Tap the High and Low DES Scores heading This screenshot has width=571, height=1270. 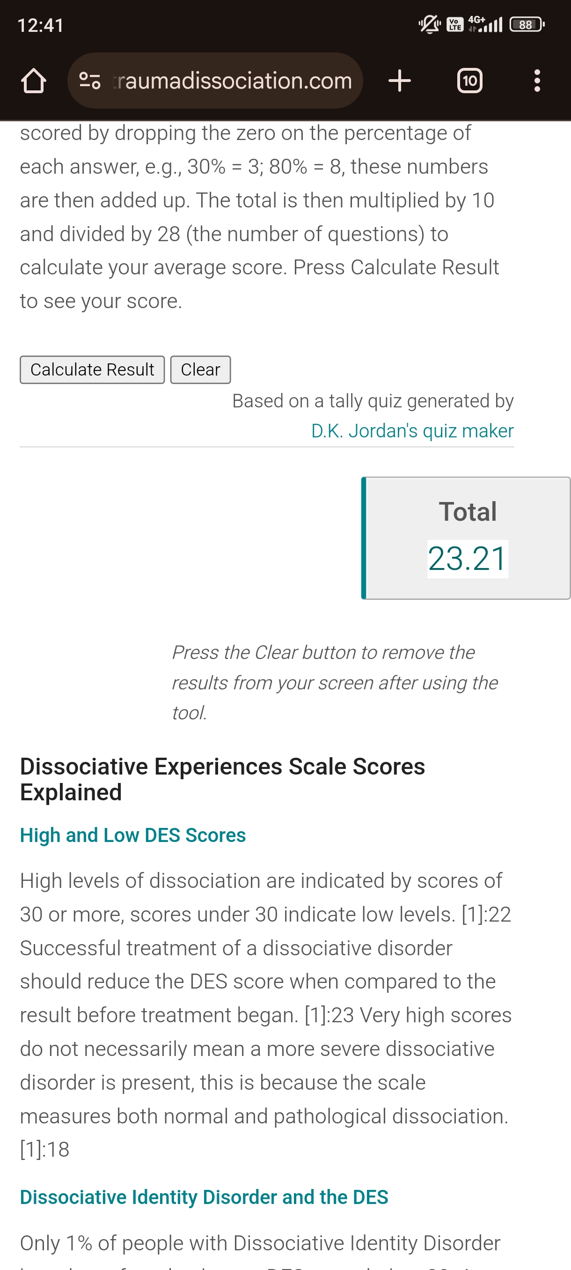pos(132,835)
